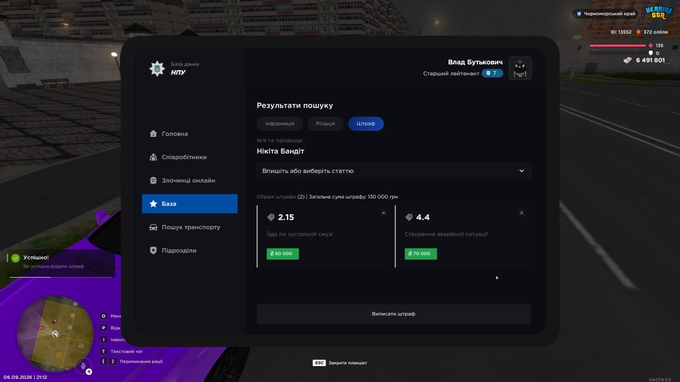Click the Старший лейтенант rank text
Image resolution: width=680 pixels, height=382 pixels.
point(451,73)
